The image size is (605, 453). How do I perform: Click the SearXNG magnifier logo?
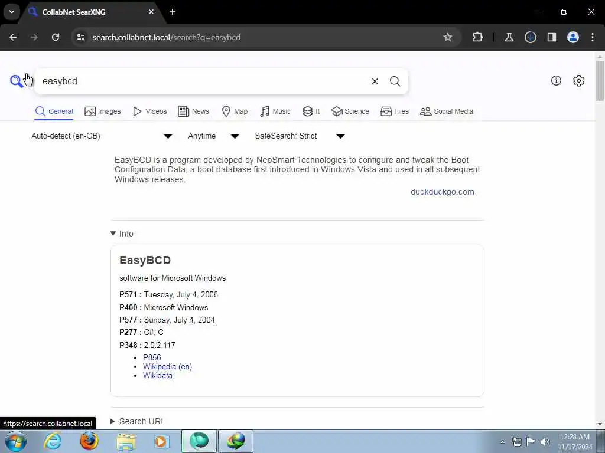[x=16, y=81]
